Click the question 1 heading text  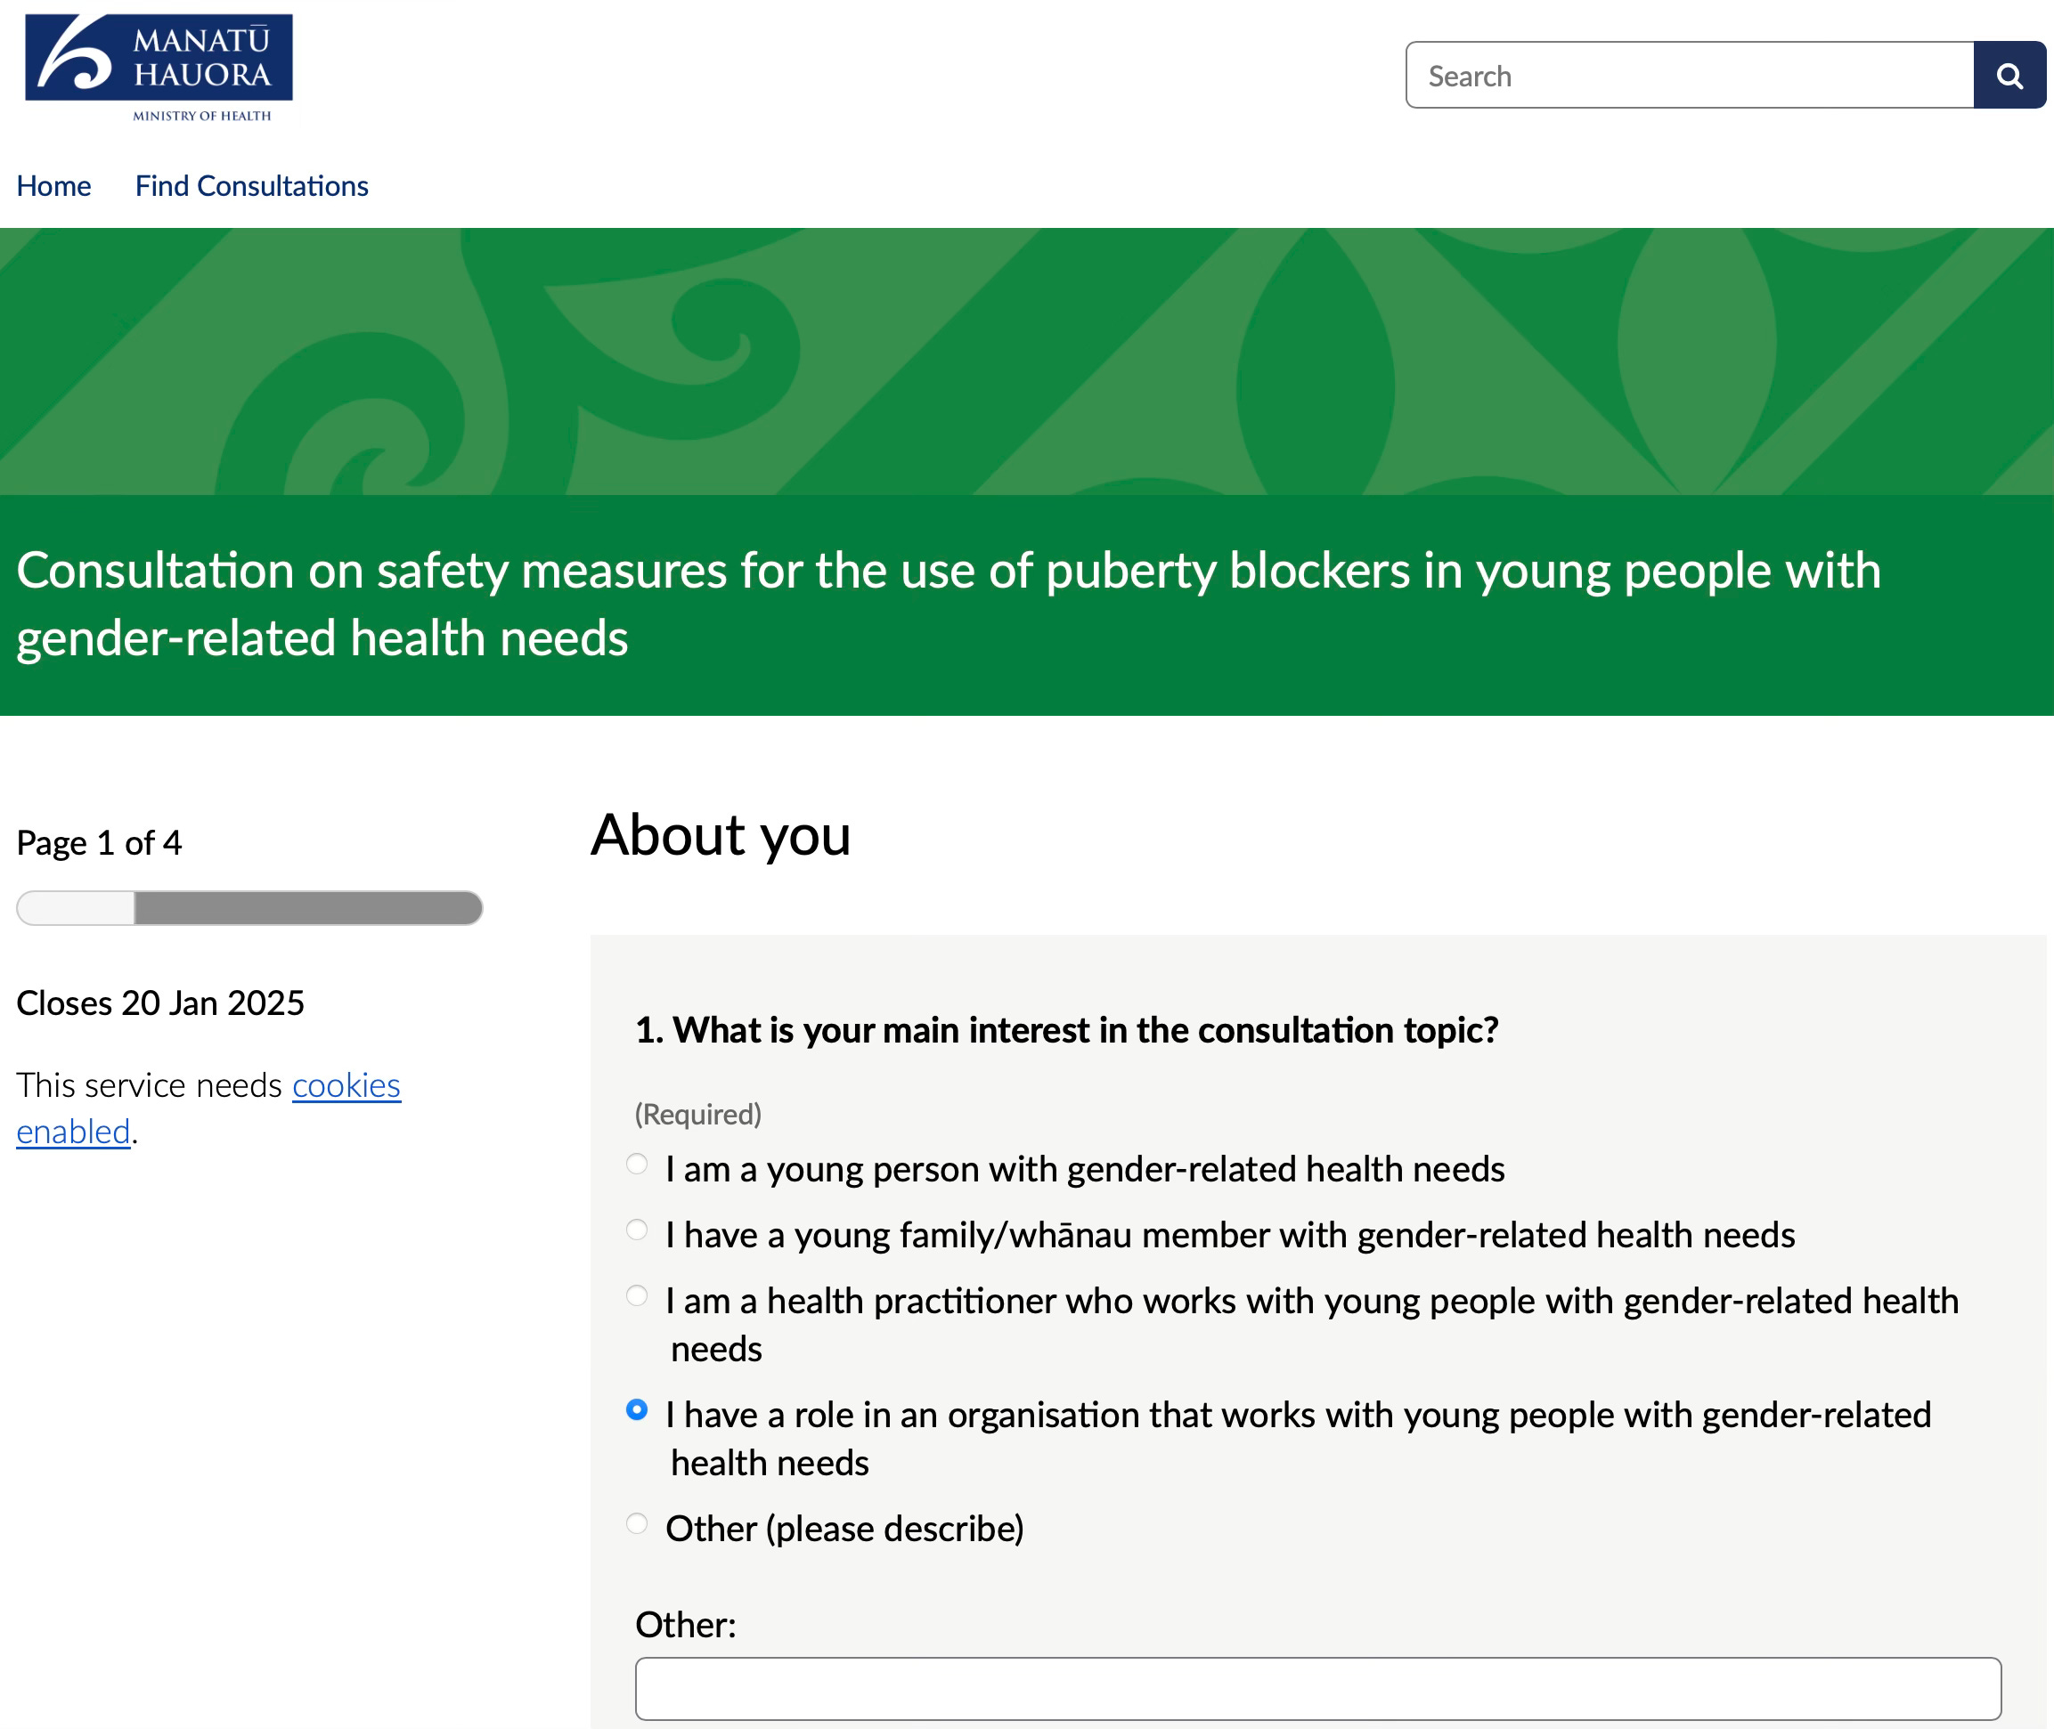[1067, 1030]
